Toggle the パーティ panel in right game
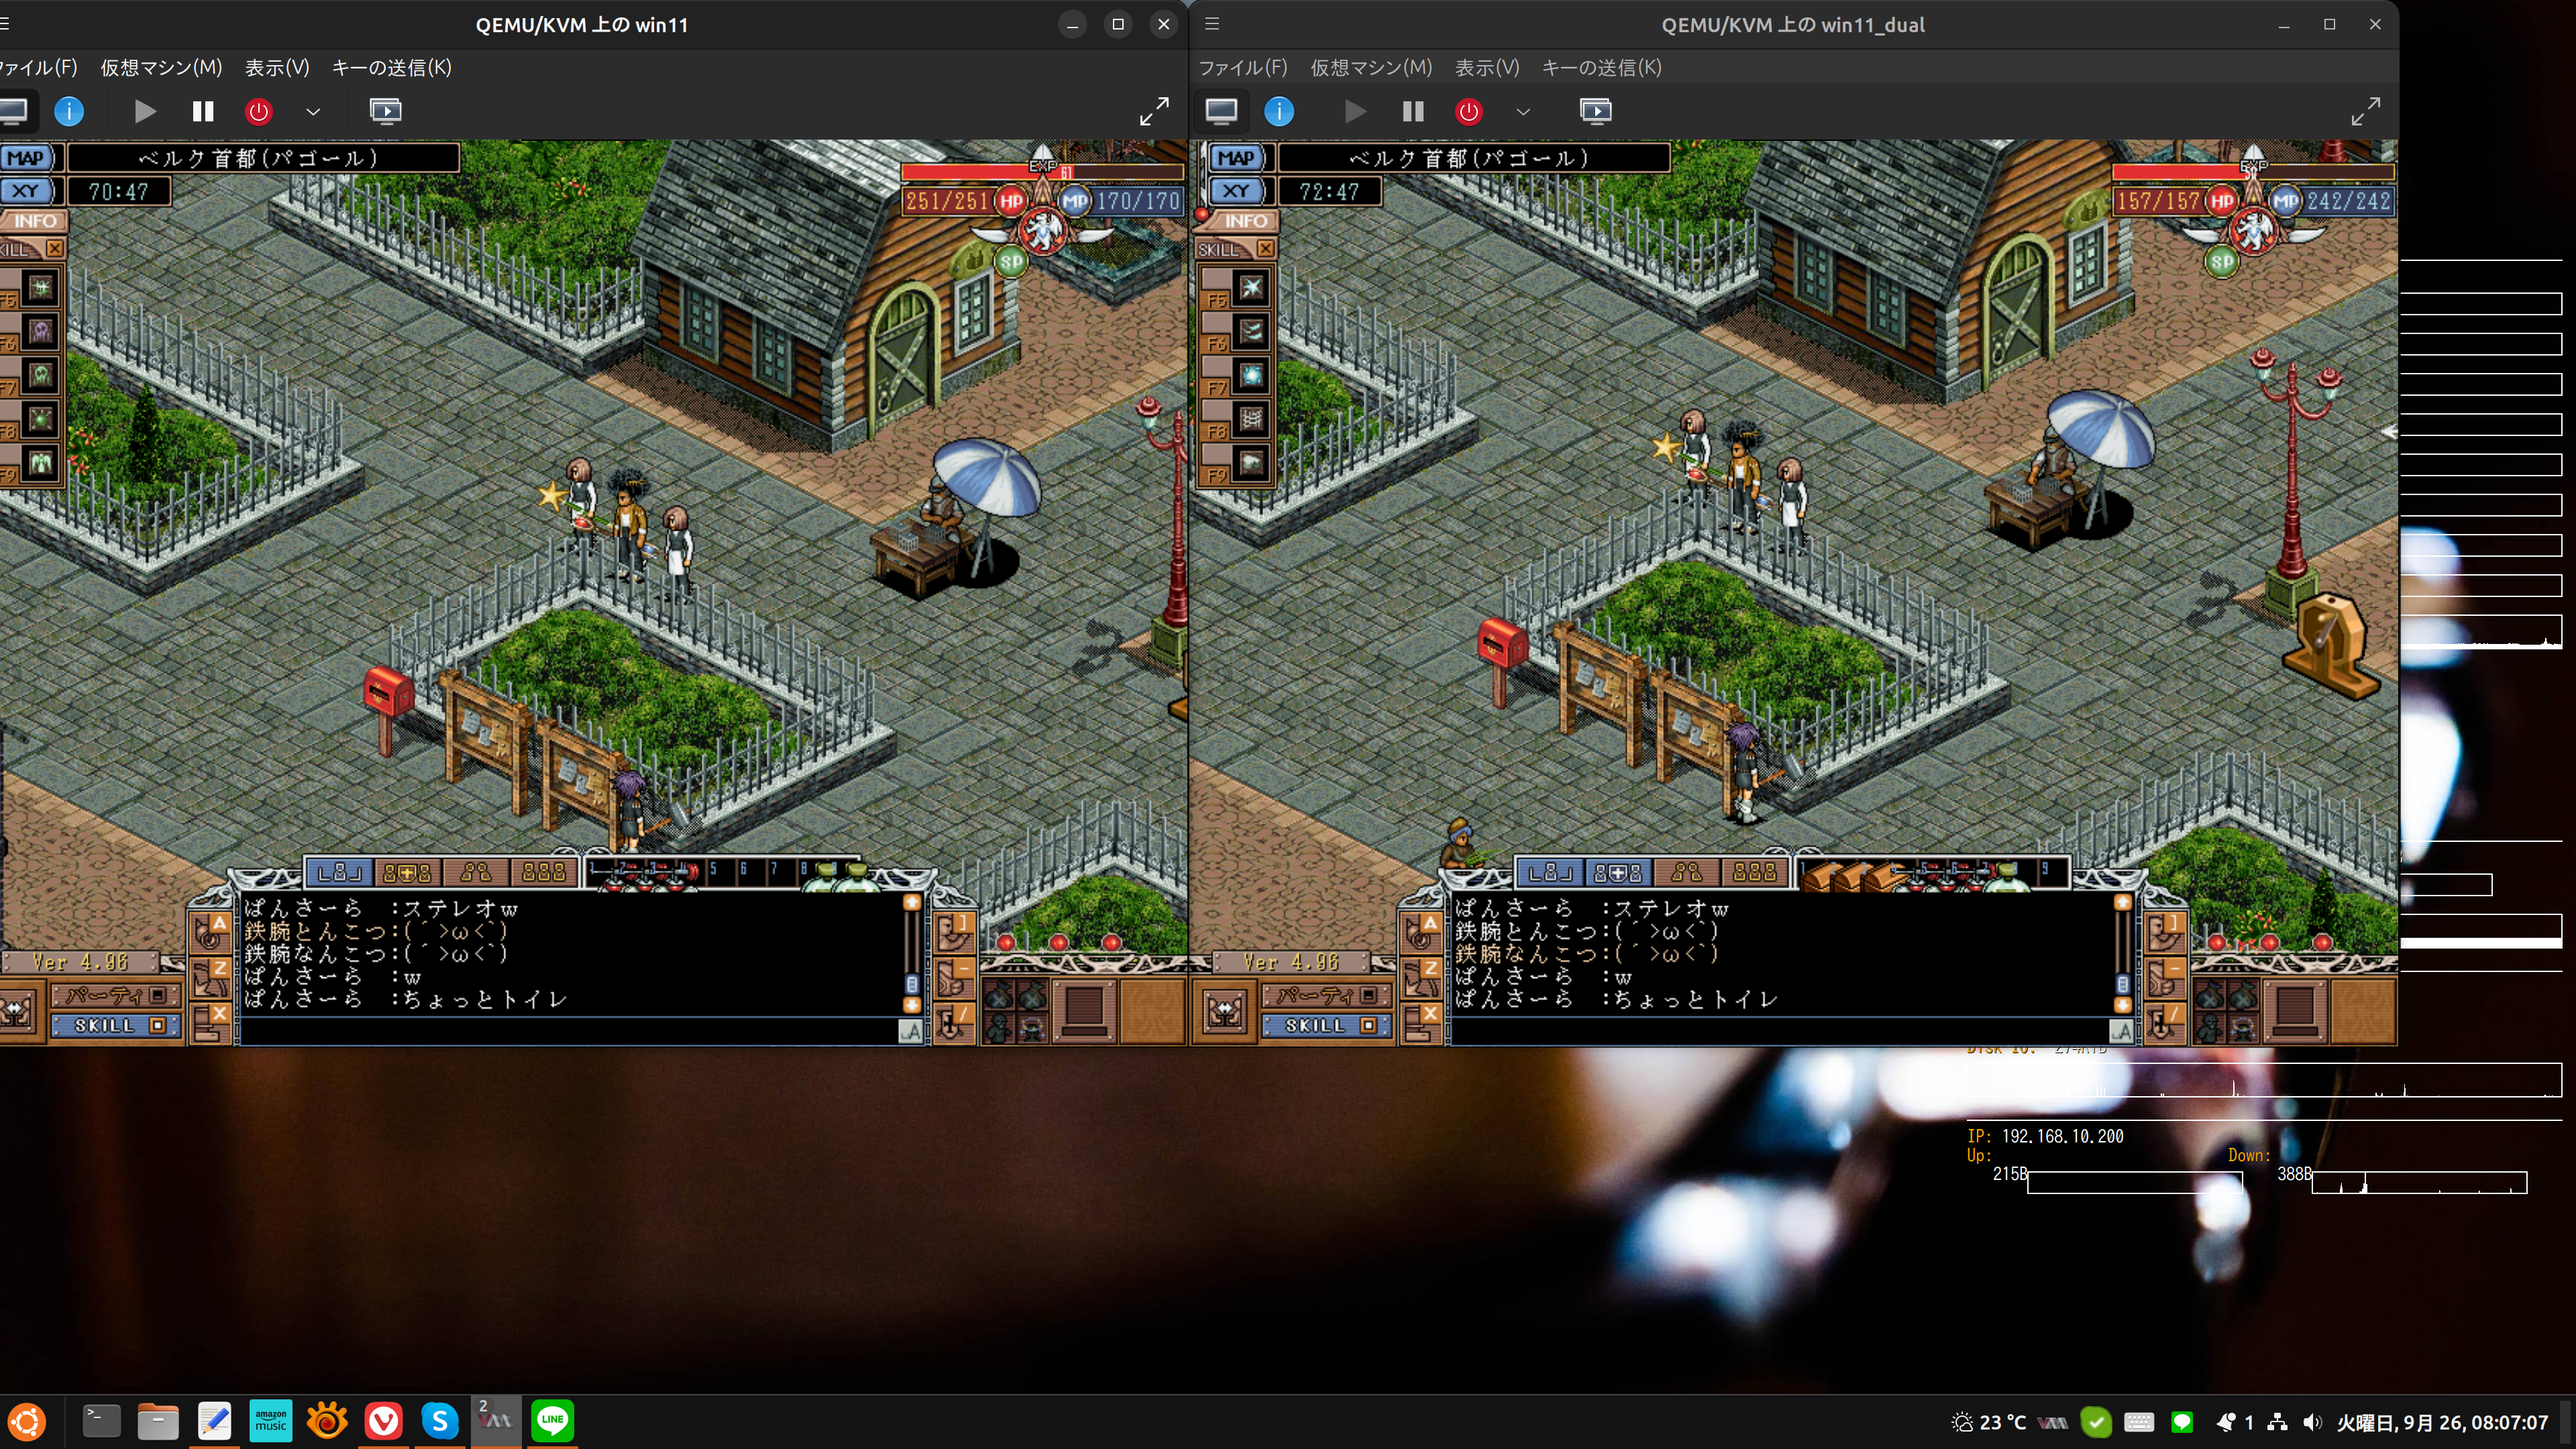Viewport: 2576px width, 1449px height. [x=1368, y=995]
